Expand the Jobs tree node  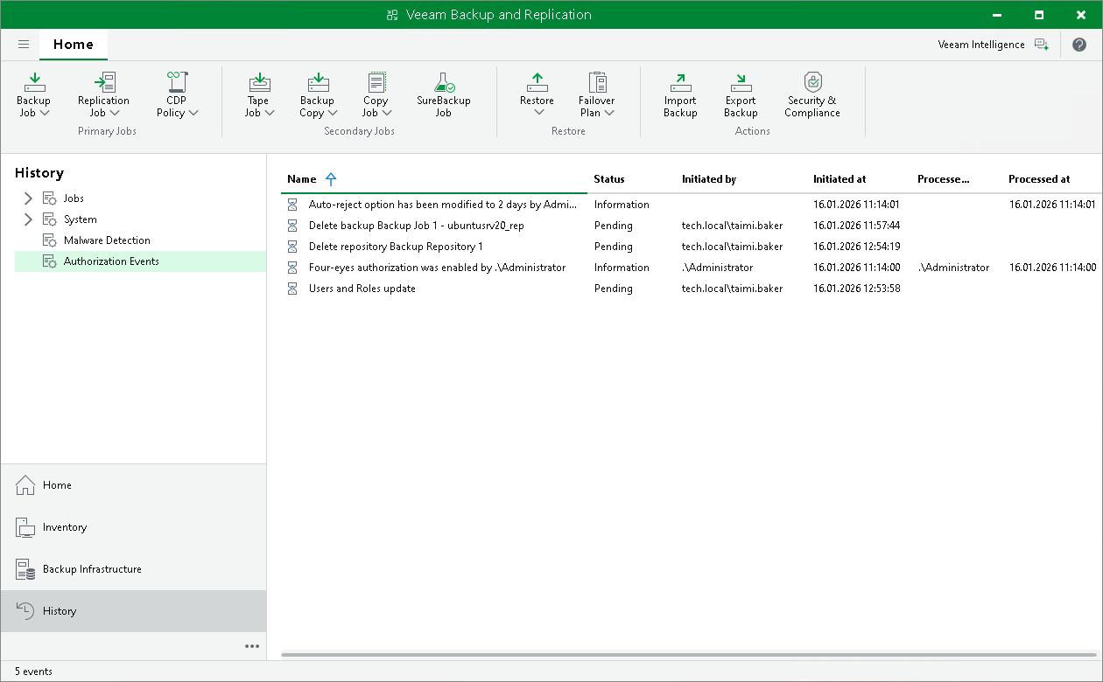(28, 198)
